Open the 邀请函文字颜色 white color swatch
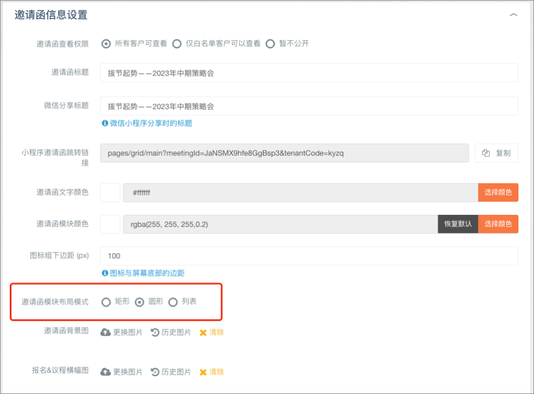This screenshot has height=394, width=534. pos(110,193)
